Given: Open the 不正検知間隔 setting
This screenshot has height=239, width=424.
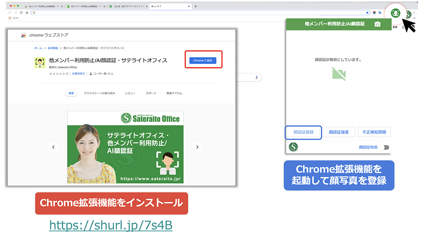Looking at the screenshot, I should pos(374,132).
